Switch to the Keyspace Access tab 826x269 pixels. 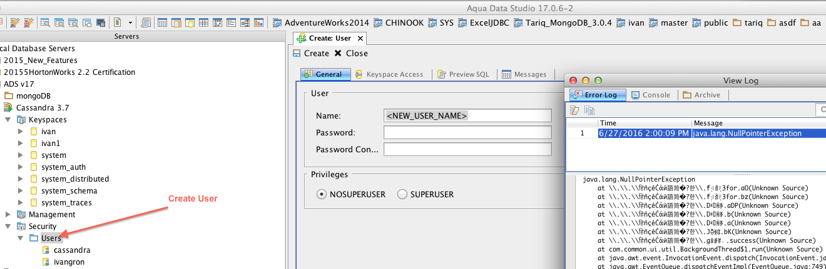pyautogui.click(x=389, y=74)
